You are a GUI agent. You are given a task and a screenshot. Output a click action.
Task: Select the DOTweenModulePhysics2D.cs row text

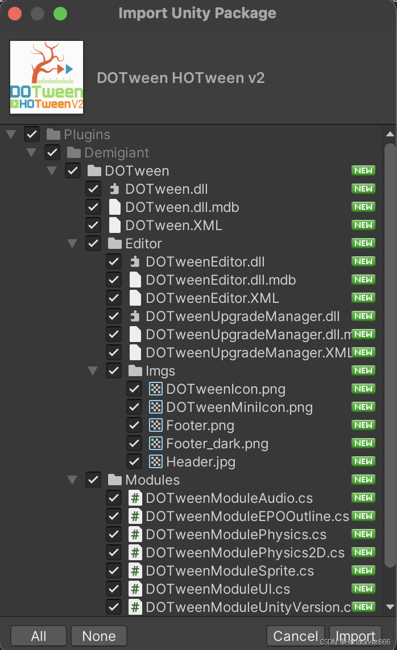245,553
